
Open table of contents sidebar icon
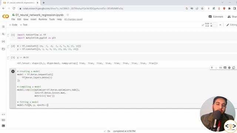[x=3, y=27]
